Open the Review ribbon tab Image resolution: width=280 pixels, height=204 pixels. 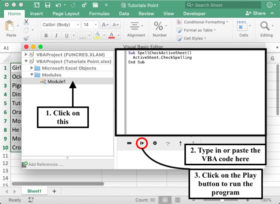tap(146, 14)
